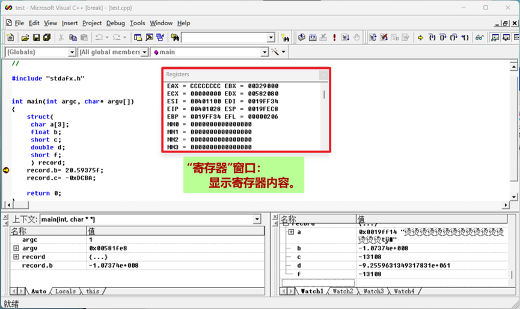Click the code editor scroll up arrow
The width and height of the screenshot is (520, 309).
(x=513, y=67)
